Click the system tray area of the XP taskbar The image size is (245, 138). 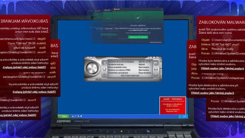coord(183,116)
